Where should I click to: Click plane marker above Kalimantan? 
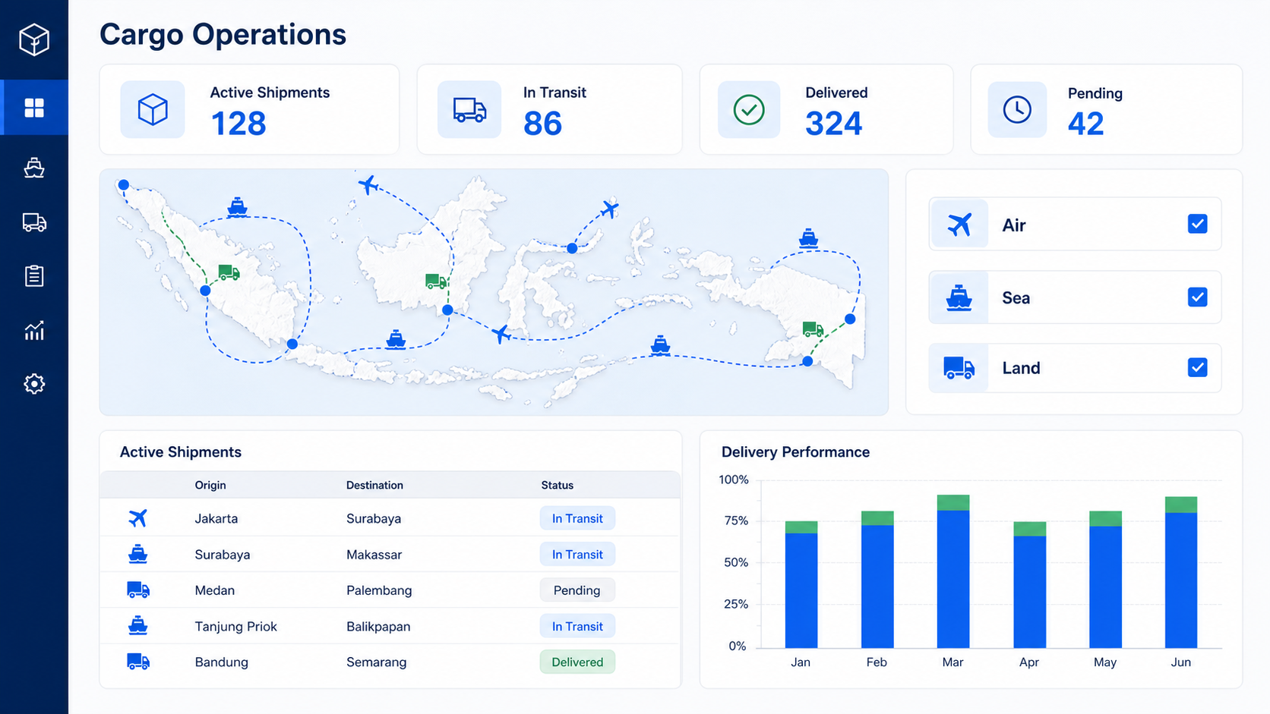pos(368,184)
